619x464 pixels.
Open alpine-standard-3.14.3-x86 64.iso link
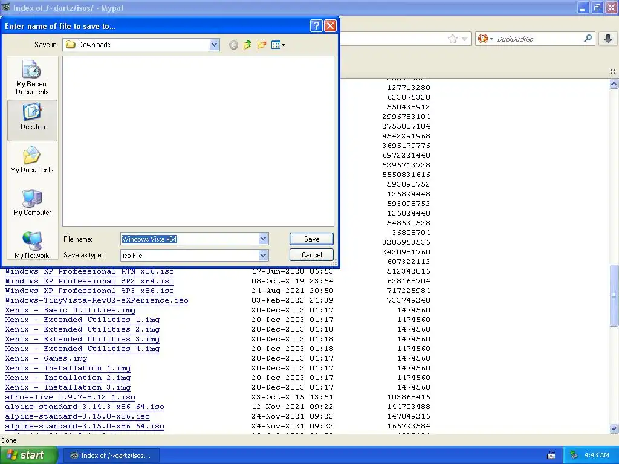(85, 407)
